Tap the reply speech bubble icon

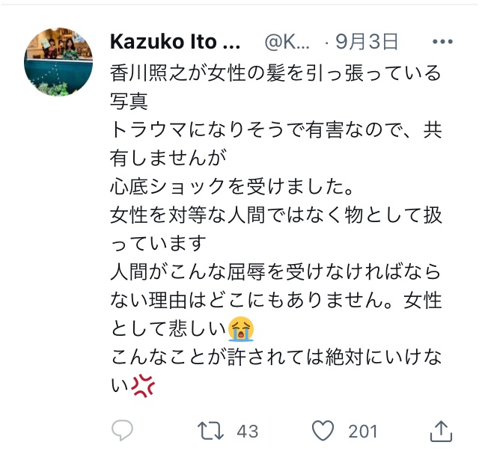point(122,430)
